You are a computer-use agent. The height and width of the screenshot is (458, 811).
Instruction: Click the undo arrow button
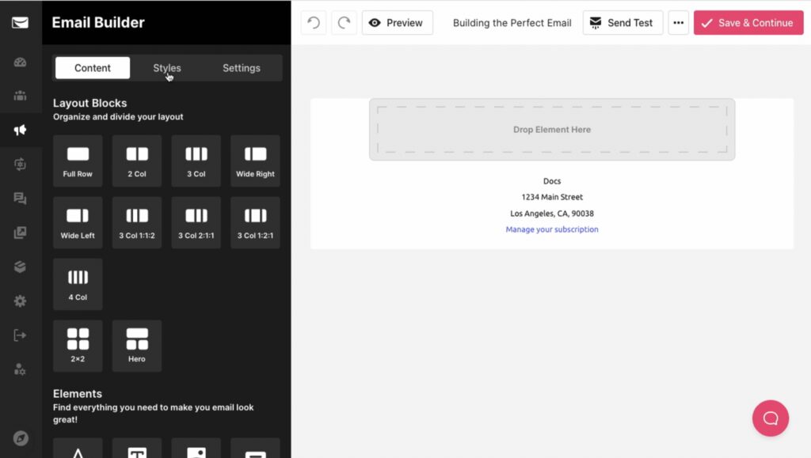coord(314,23)
